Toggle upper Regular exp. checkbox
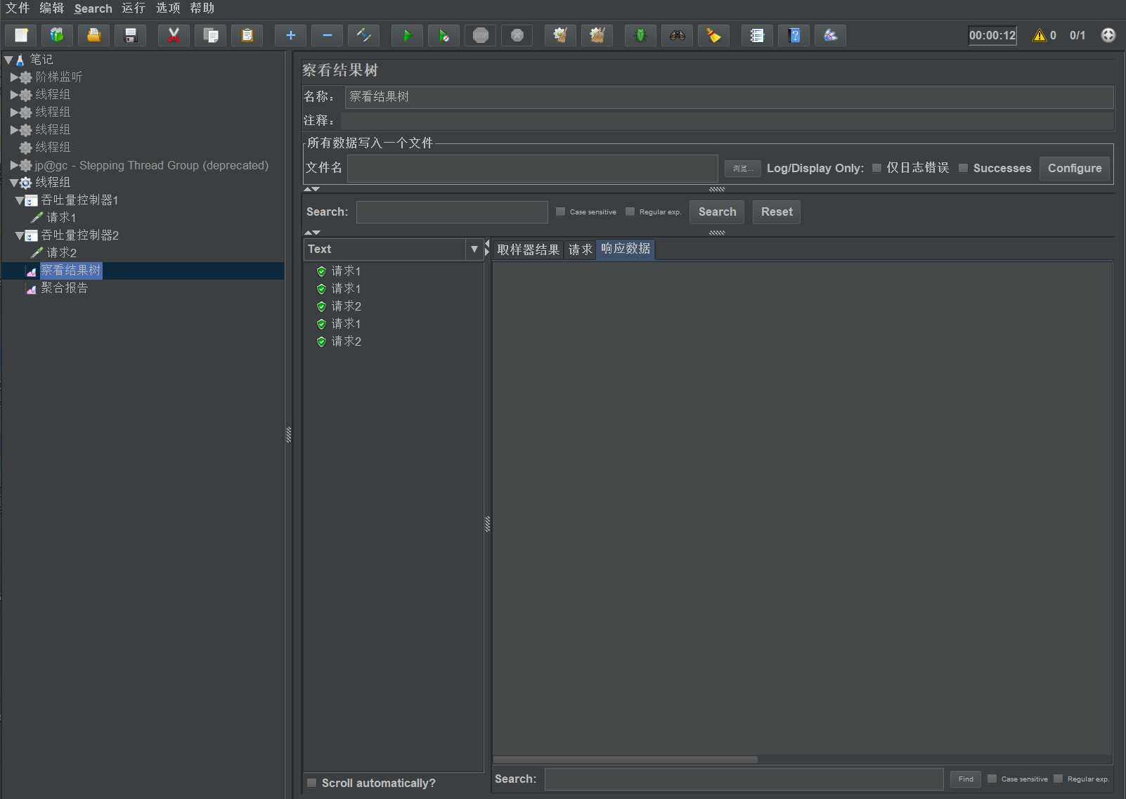Image resolution: width=1126 pixels, height=799 pixels. [x=630, y=212]
